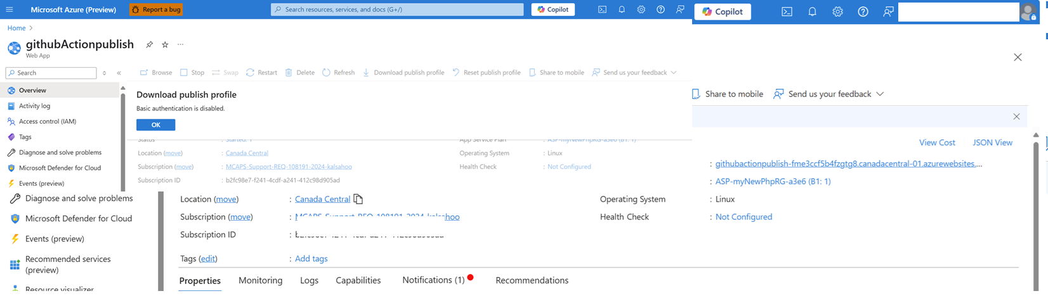Add githubActionpublish to favorites with star
The image size is (1048, 298).
165,44
